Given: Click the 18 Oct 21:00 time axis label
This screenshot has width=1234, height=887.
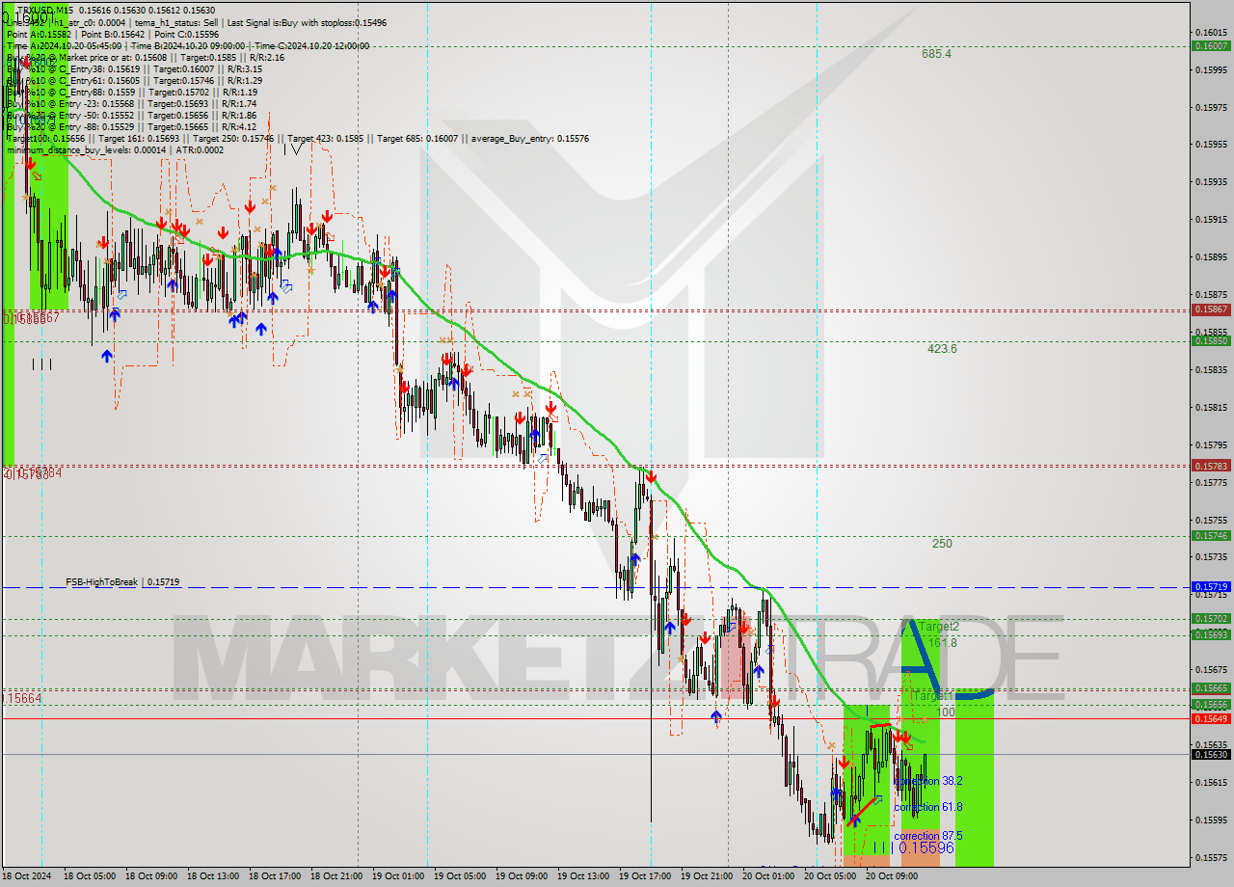Looking at the screenshot, I should coord(335,876).
